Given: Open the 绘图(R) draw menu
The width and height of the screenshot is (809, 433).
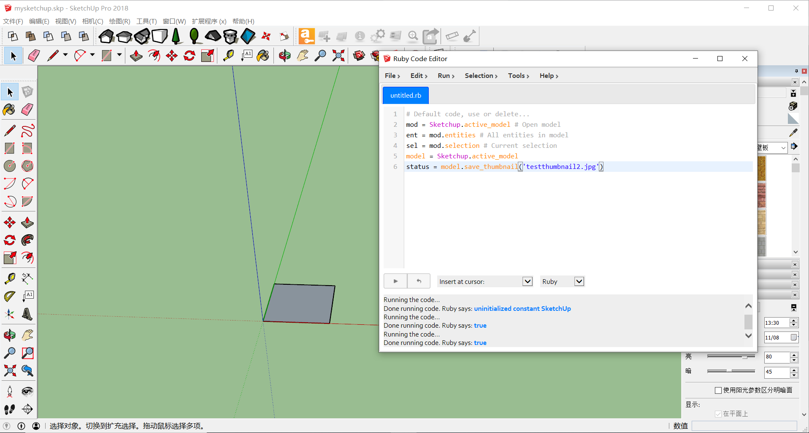Looking at the screenshot, I should [x=119, y=21].
